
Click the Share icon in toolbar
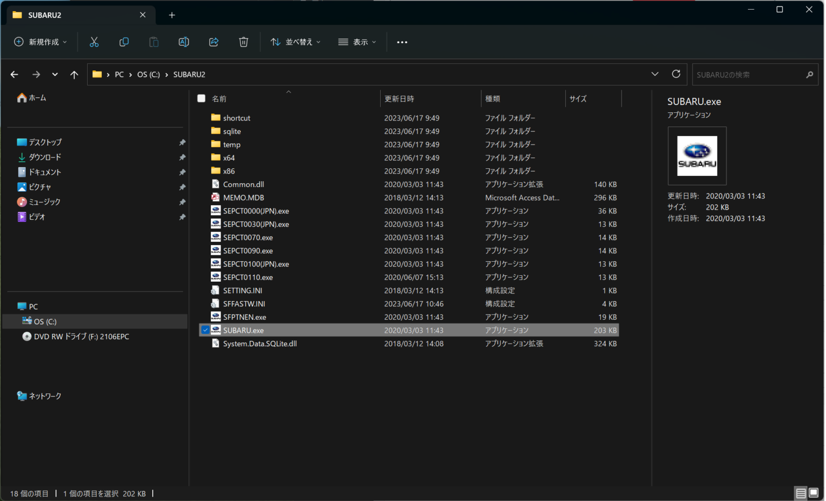click(213, 42)
